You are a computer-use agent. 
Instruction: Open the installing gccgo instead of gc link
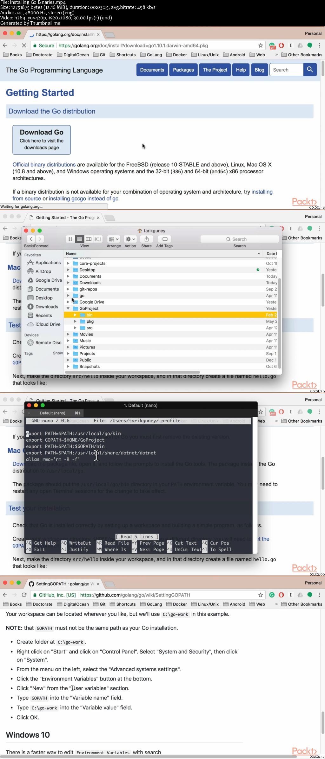coord(83,198)
